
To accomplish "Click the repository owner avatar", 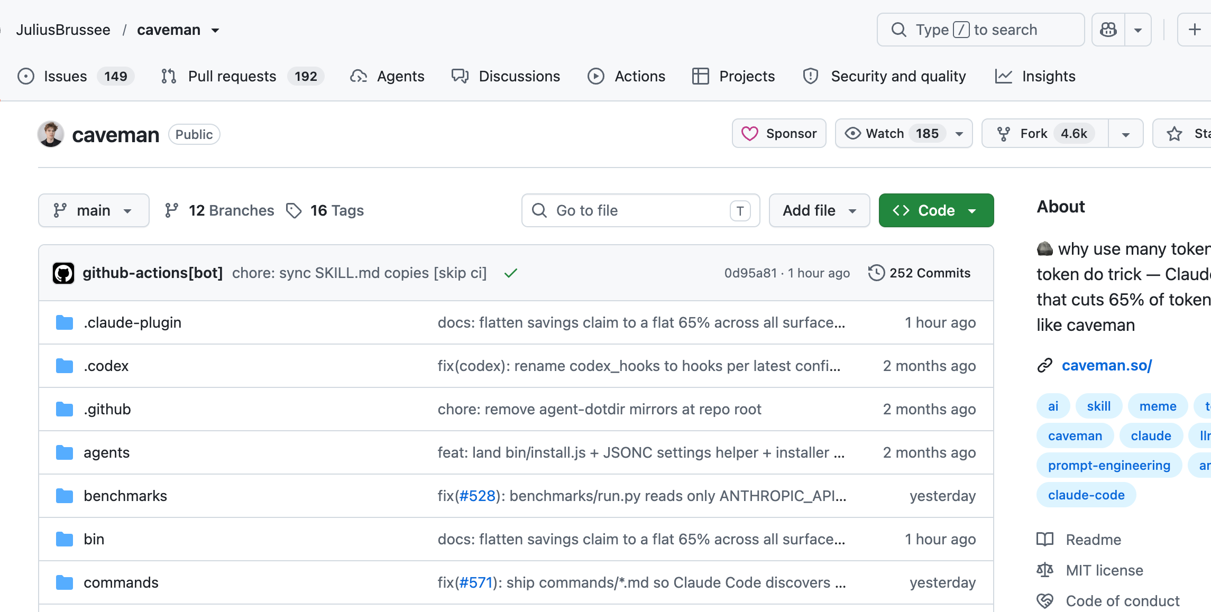I will coord(51,134).
